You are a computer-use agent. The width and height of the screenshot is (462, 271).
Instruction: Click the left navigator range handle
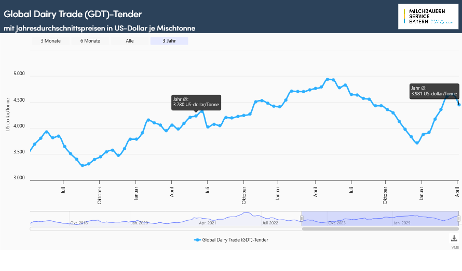pos(302,219)
